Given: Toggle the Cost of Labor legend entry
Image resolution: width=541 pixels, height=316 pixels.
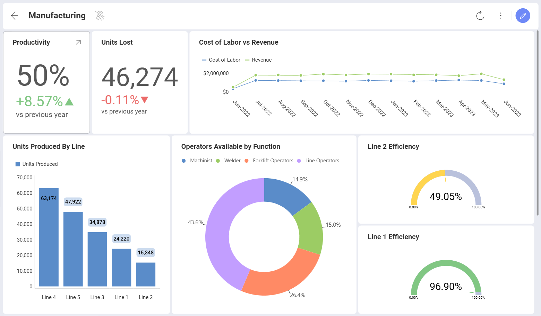Looking at the screenshot, I should [x=221, y=60].
